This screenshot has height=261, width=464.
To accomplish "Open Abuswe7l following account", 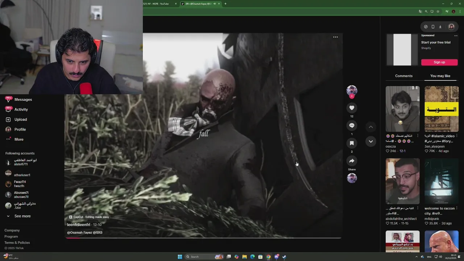I will (x=17, y=195).
